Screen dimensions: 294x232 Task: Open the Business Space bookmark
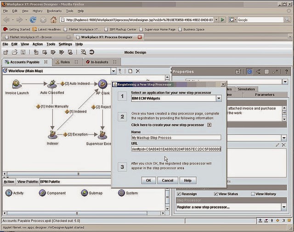point(192,29)
